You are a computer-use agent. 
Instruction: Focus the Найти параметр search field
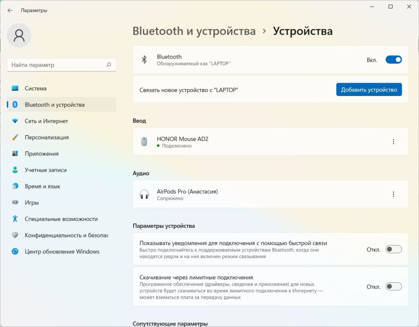(x=61, y=65)
